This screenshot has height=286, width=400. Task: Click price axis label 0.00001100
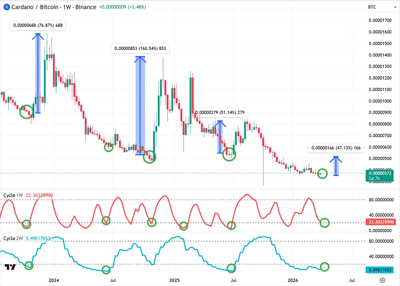point(380,89)
